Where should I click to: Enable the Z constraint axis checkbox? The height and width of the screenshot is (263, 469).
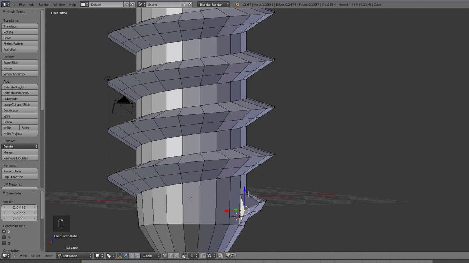click(4, 243)
